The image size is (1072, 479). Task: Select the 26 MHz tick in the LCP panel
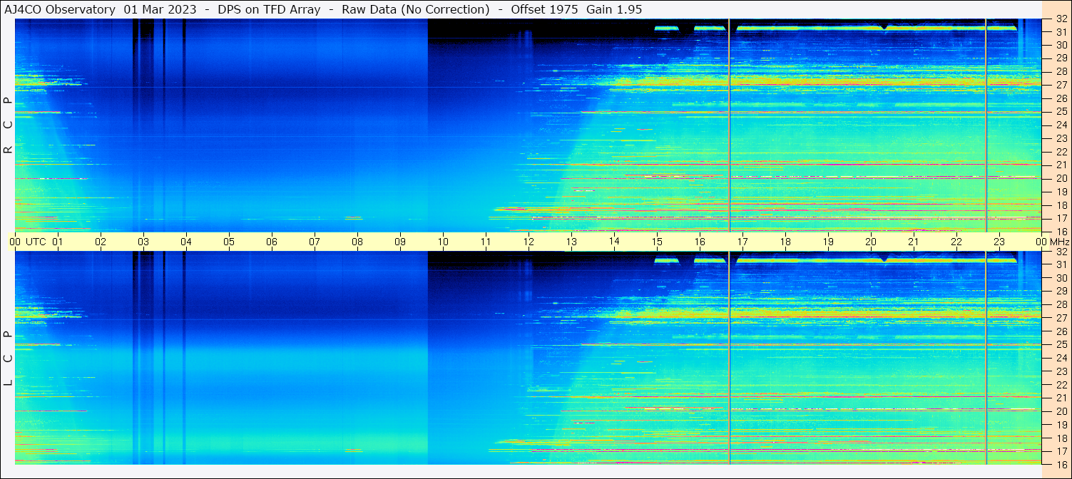[x=1061, y=331]
